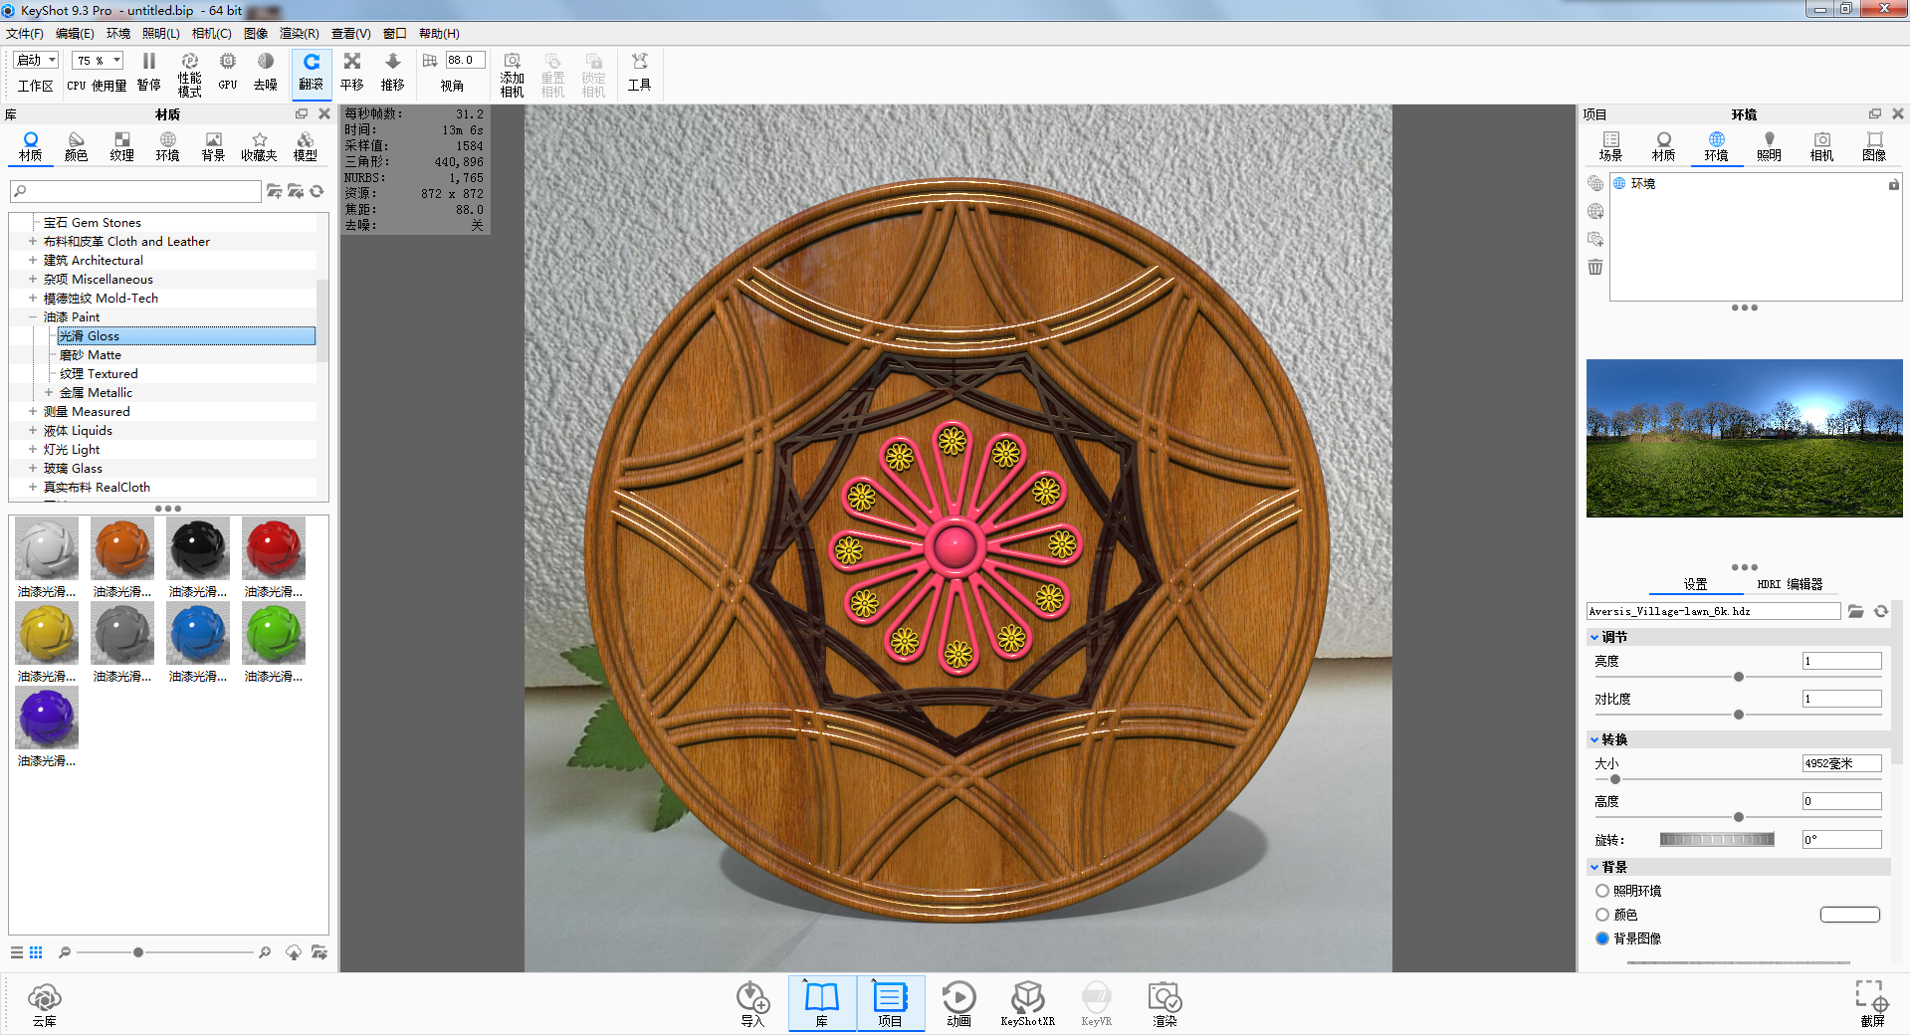The width and height of the screenshot is (1910, 1035).
Task: Reload the HDRI environment file
Action: (x=1881, y=611)
